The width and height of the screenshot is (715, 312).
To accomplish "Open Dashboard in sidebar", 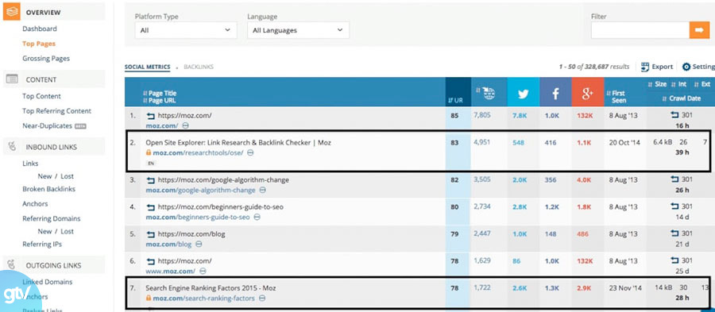I will pos(40,29).
